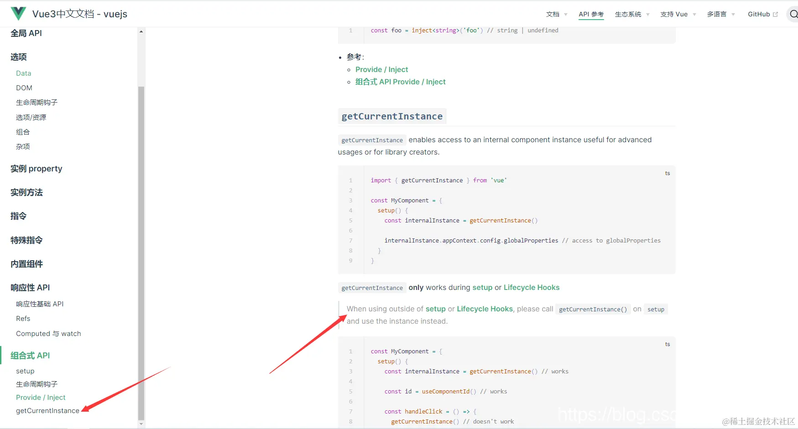
Task: Click the inject<string>('foo') code line
Action: click(464, 31)
